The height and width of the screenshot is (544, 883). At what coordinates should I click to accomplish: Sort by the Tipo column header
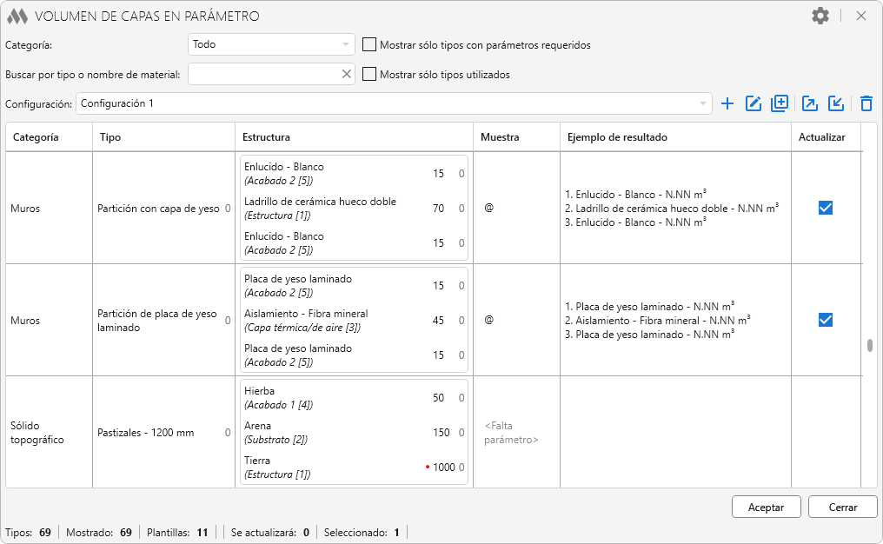click(163, 137)
